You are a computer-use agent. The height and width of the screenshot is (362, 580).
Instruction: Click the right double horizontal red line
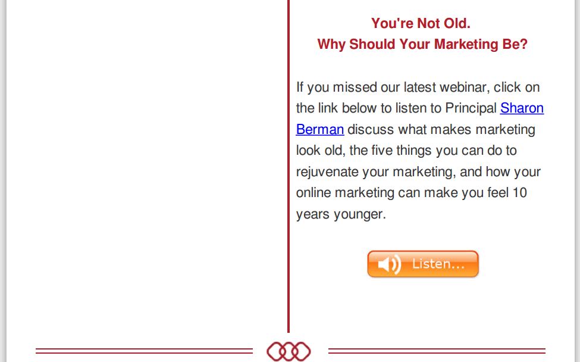436,351
